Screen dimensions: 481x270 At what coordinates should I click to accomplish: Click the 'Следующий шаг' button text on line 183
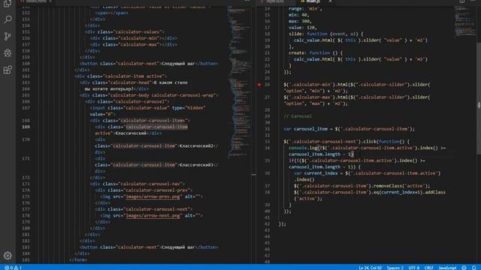178,247
